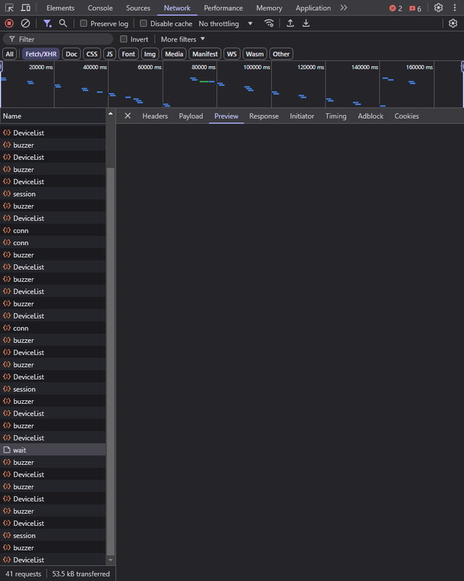Image resolution: width=464 pixels, height=581 pixels.
Task: Expand the More filters dropdown
Action: pos(183,39)
